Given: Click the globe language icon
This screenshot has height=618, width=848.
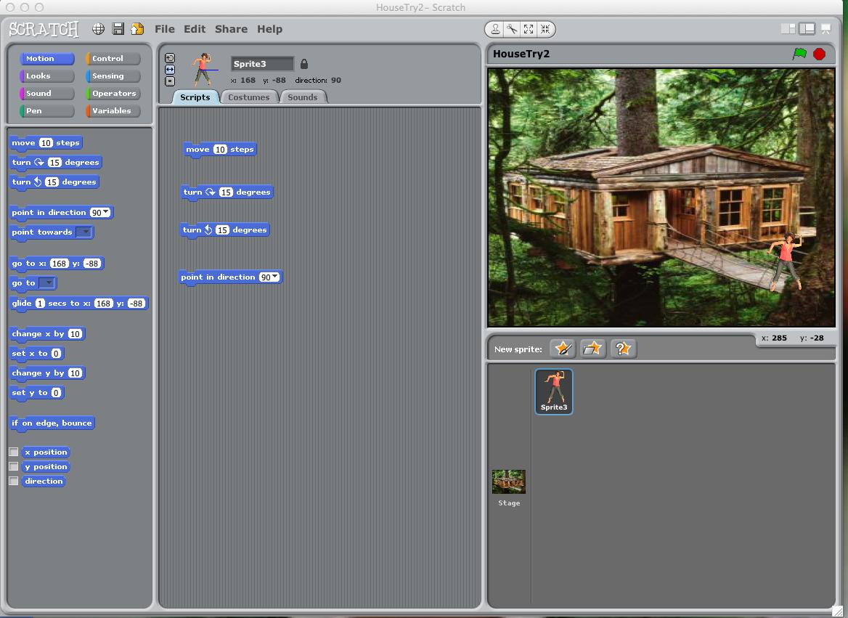Looking at the screenshot, I should 98,29.
